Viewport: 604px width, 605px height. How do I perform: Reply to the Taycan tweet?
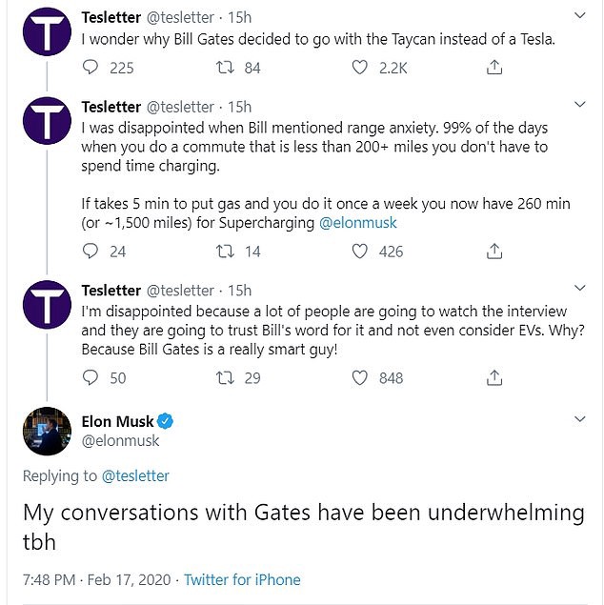pos(91,68)
